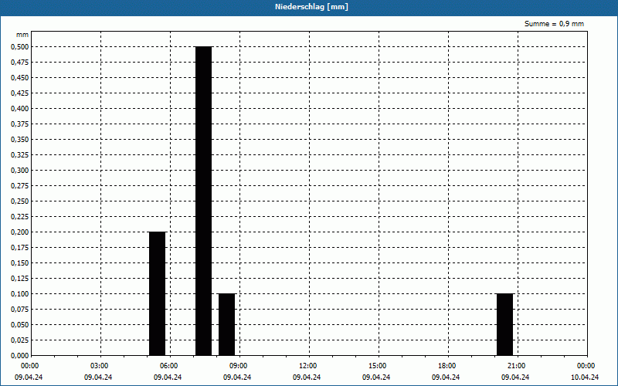618x386 pixels.
Task: Click the 0,250 y-axis label
Action: 20,201
